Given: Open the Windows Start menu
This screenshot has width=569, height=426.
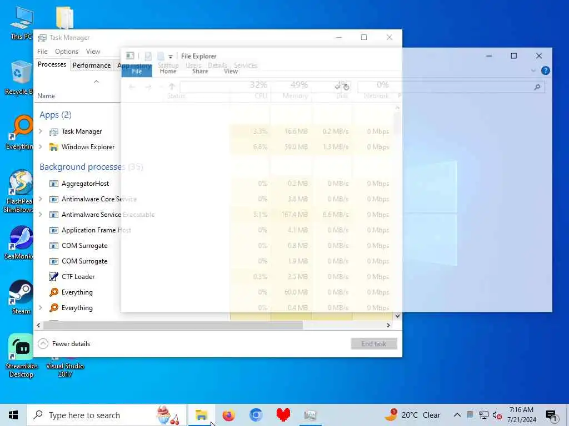Looking at the screenshot, I should pos(13,415).
